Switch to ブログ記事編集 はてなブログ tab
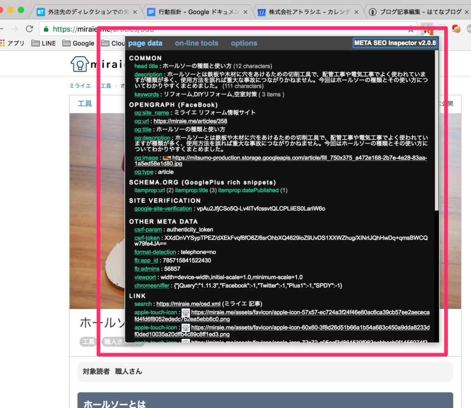 [419, 12]
